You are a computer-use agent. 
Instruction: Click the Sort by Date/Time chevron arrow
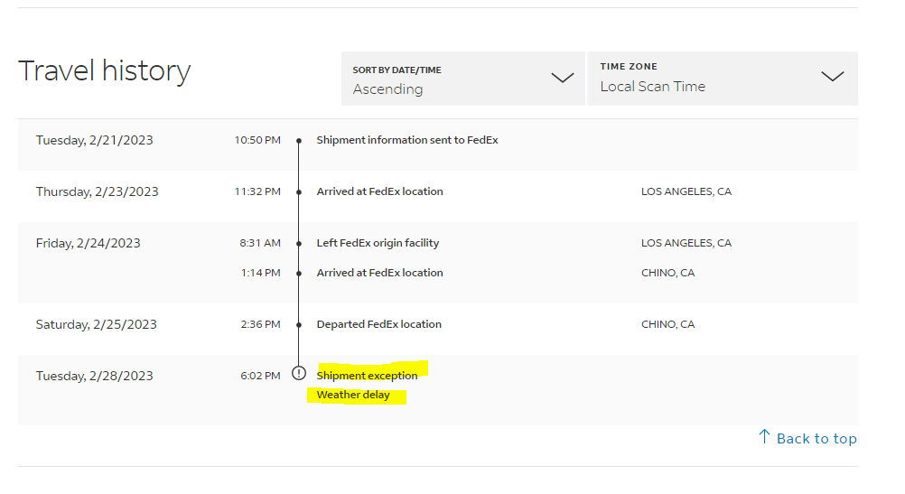point(562,78)
